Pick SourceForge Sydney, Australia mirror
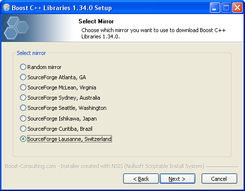The width and height of the screenshot is (245, 191). coord(60,98)
